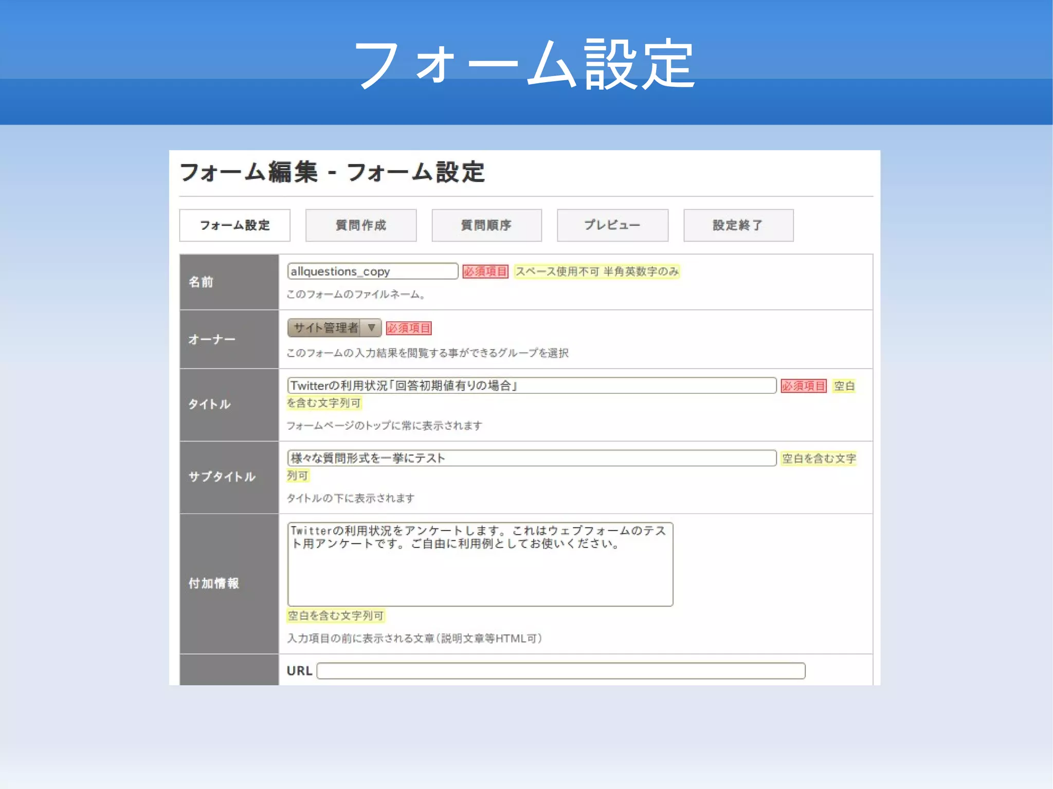Click the title field with Twitterの利用状況

(532, 386)
